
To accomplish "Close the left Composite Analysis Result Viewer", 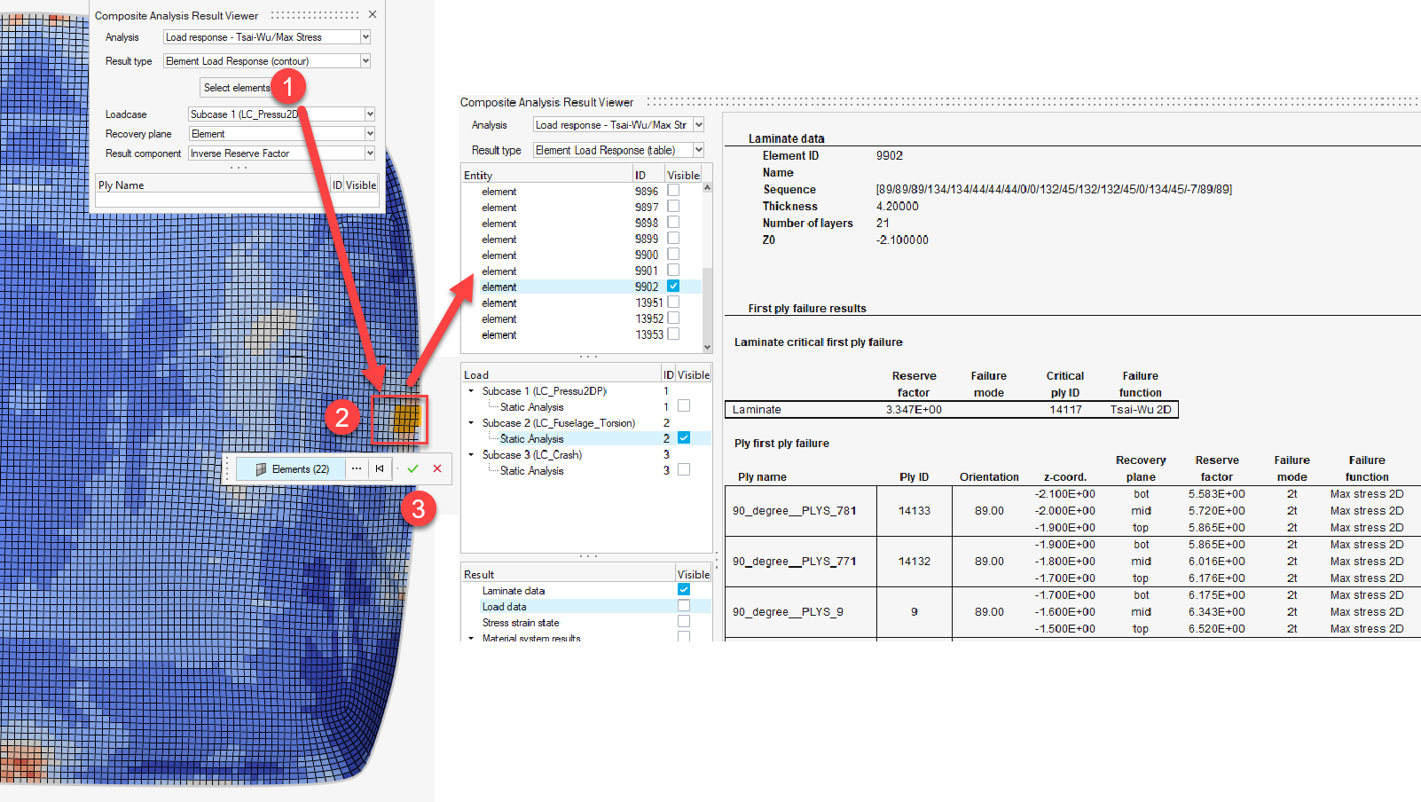I will pos(373,14).
